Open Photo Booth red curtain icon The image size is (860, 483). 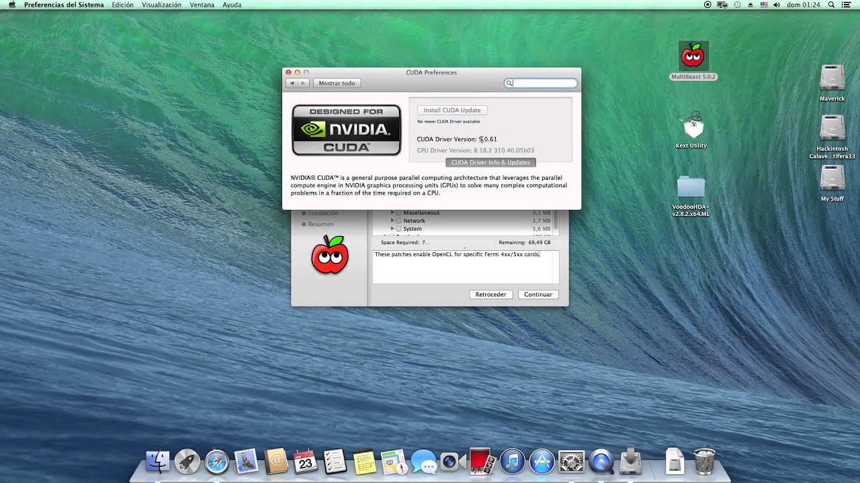[482, 461]
